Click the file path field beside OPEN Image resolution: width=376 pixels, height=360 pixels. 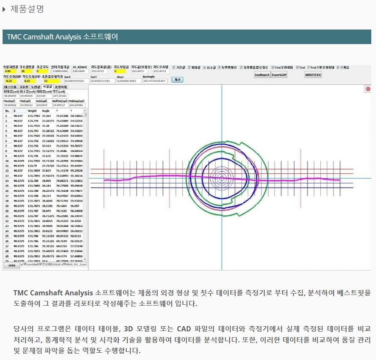click(x=54, y=265)
